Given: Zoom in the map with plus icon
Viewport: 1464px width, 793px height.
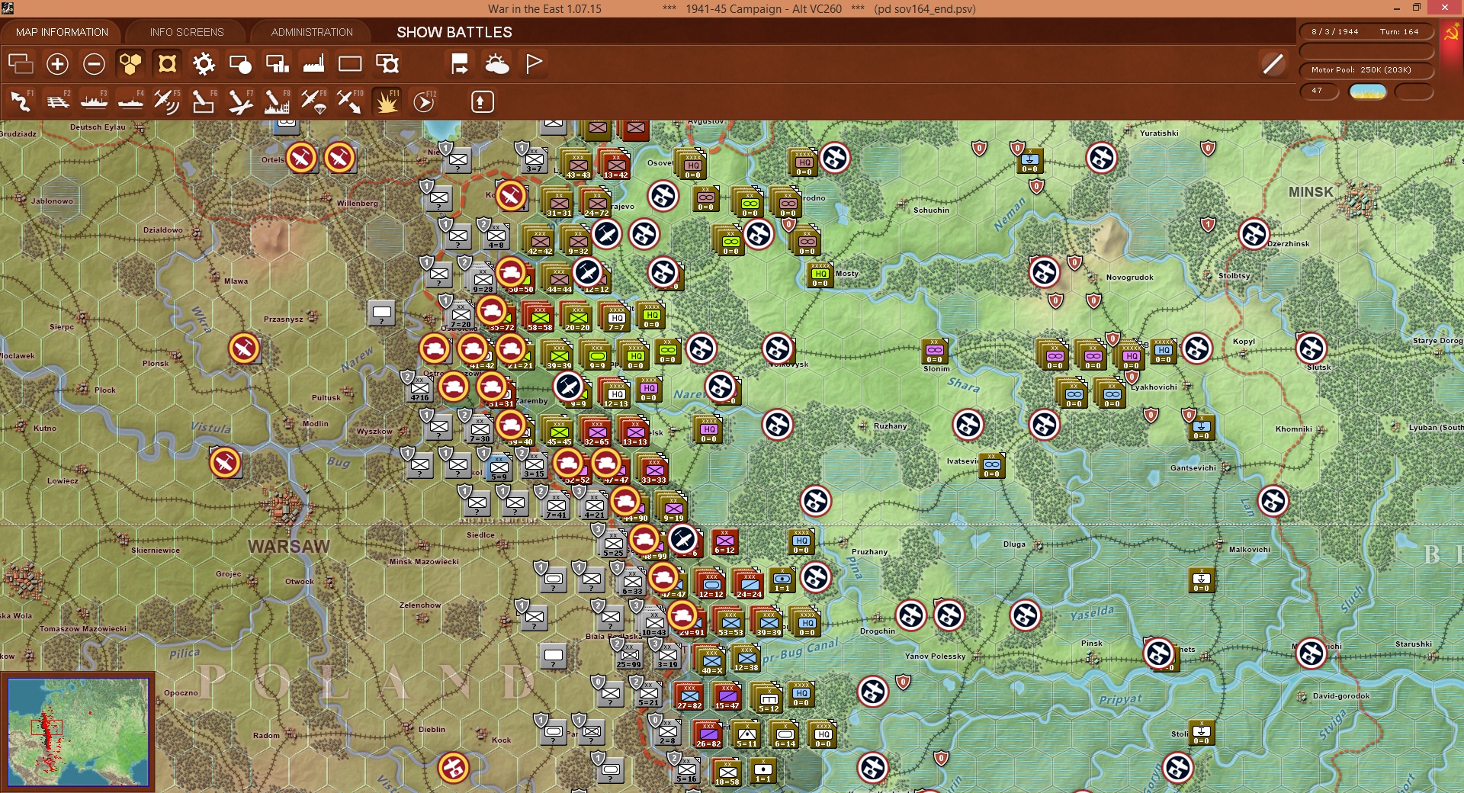Looking at the screenshot, I should coord(57,64).
